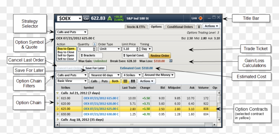The height and width of the screenshot is (134, 279).
Task: Click the orange Link diamond icon
Action: coord(200,18)
